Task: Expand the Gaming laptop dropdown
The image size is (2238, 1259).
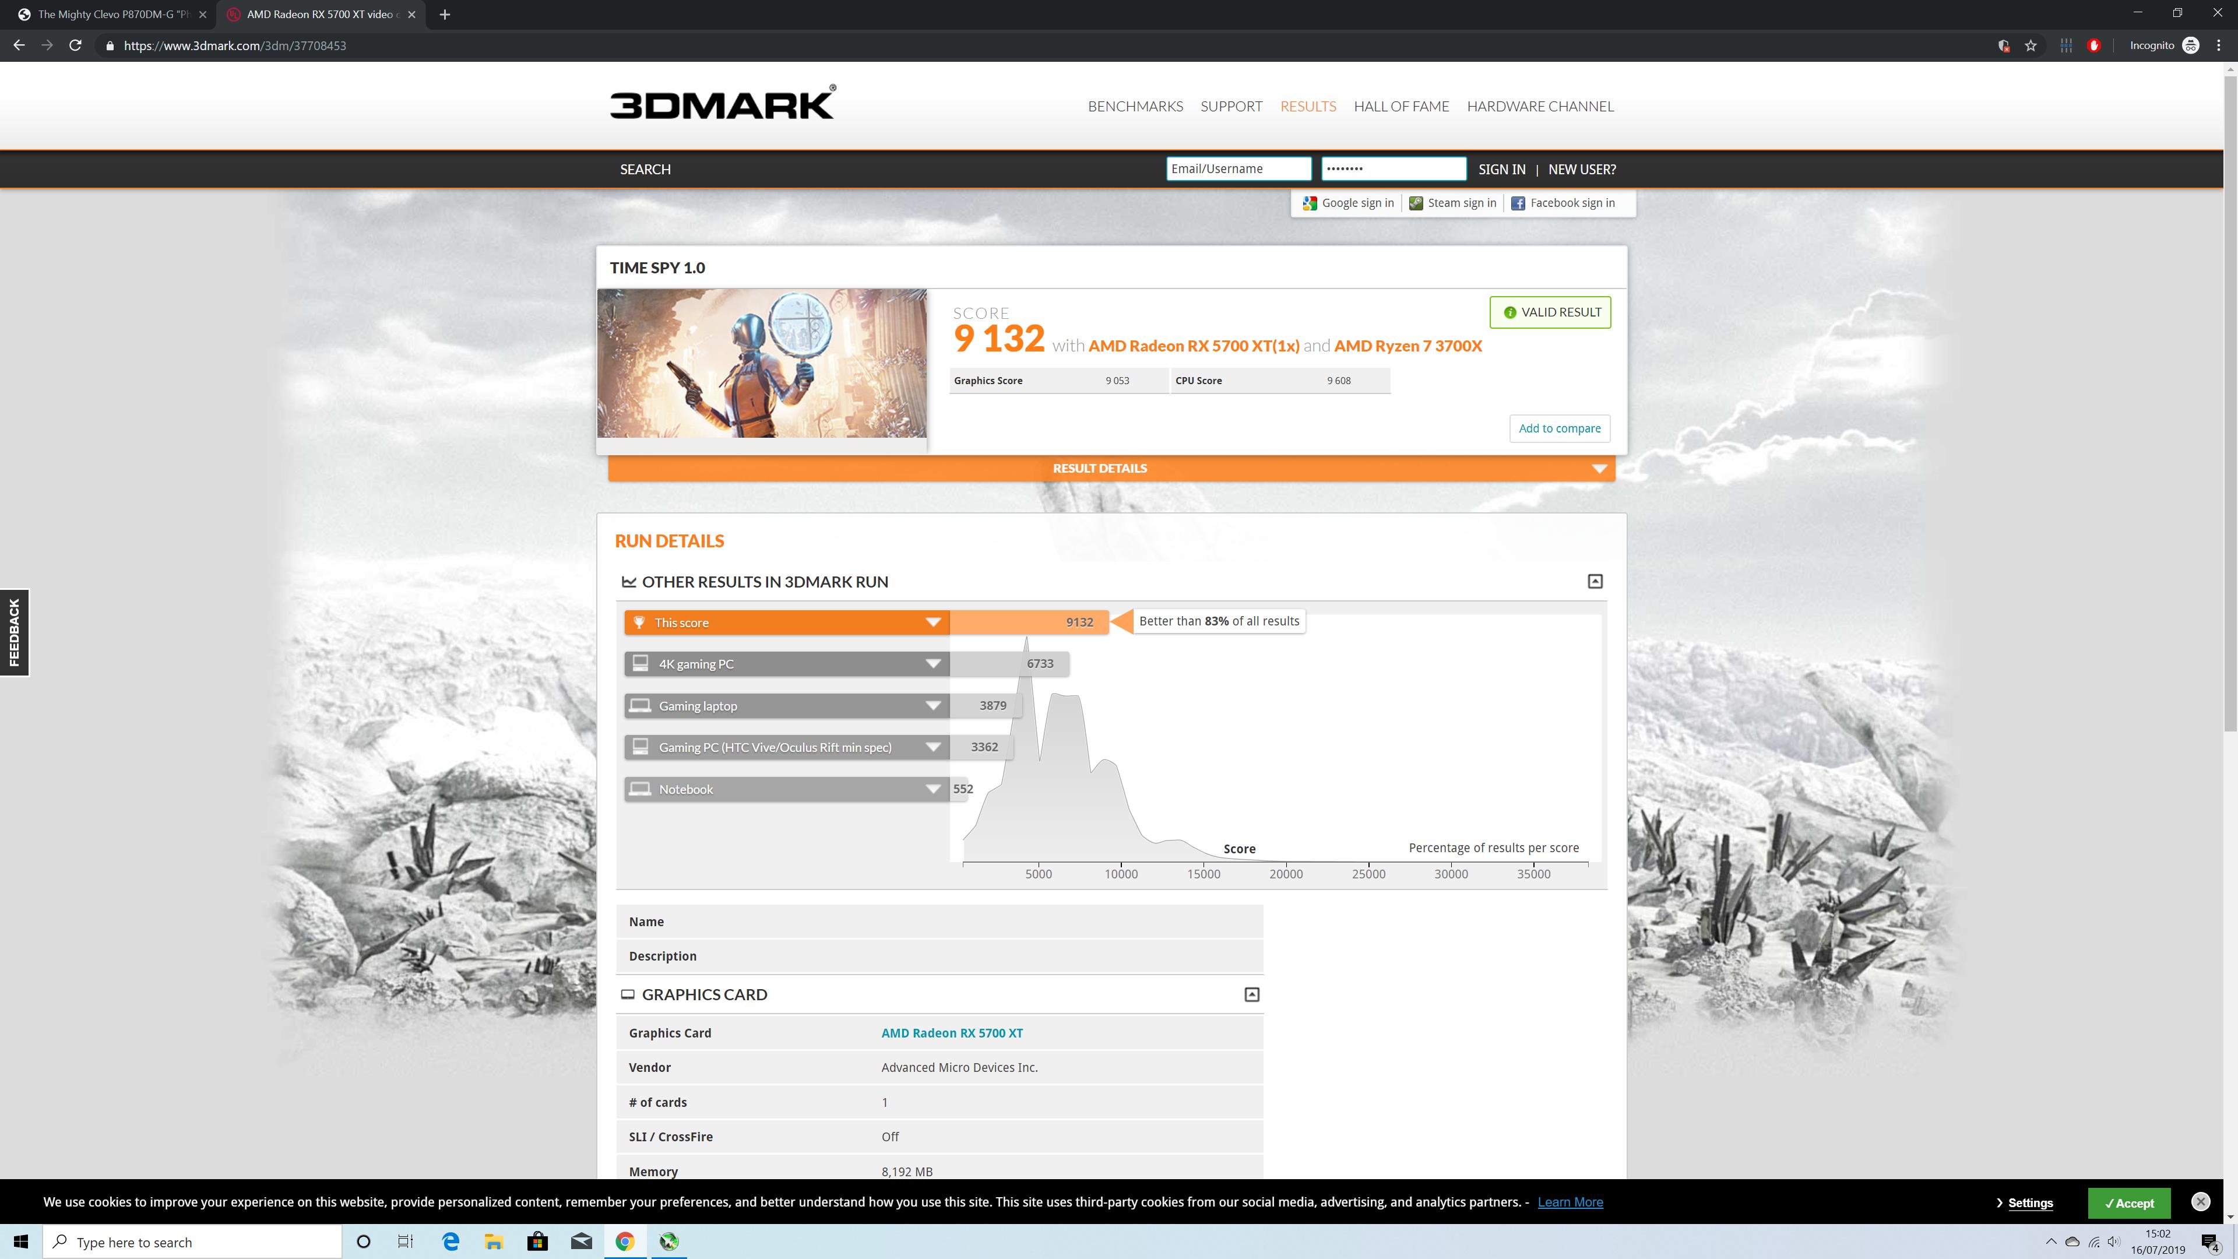Action: tap(933, 705)
